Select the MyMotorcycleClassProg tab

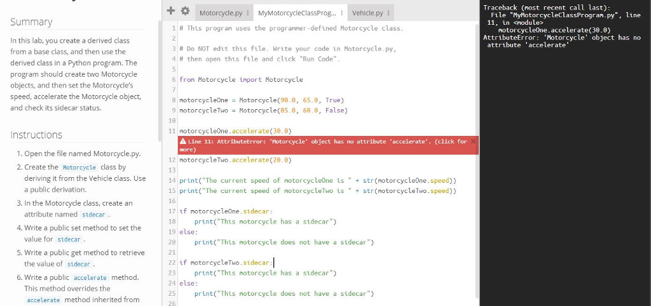click(x=296, y=13)
